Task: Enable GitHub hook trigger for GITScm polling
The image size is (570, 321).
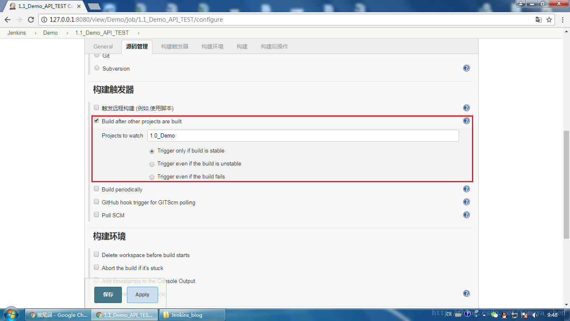Action: pos(96,201)
